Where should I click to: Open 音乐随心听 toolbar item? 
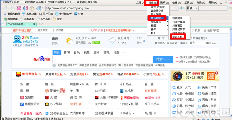coord(63,14)
